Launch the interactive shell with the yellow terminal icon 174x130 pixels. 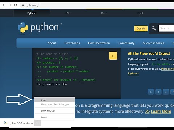coord(113,56)
